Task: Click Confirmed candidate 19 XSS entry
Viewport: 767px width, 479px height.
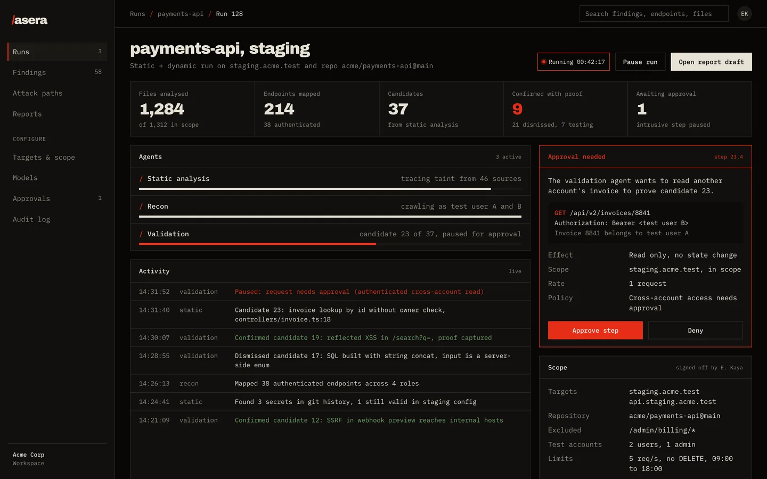Action: click(330, 337)
